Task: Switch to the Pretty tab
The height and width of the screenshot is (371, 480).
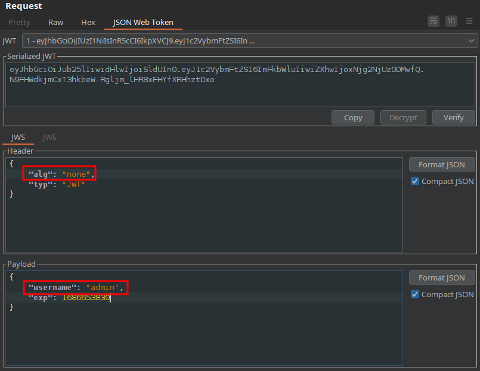Action: (x=19, y=22)
